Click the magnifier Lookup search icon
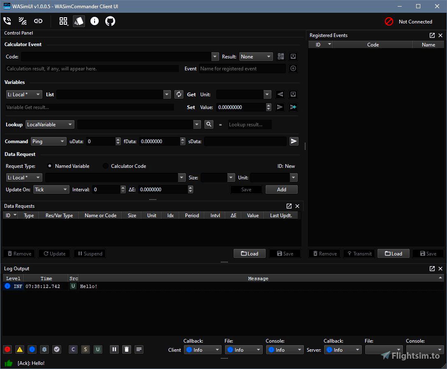This screenshot has height=369, width=447. tap(209, 124)
